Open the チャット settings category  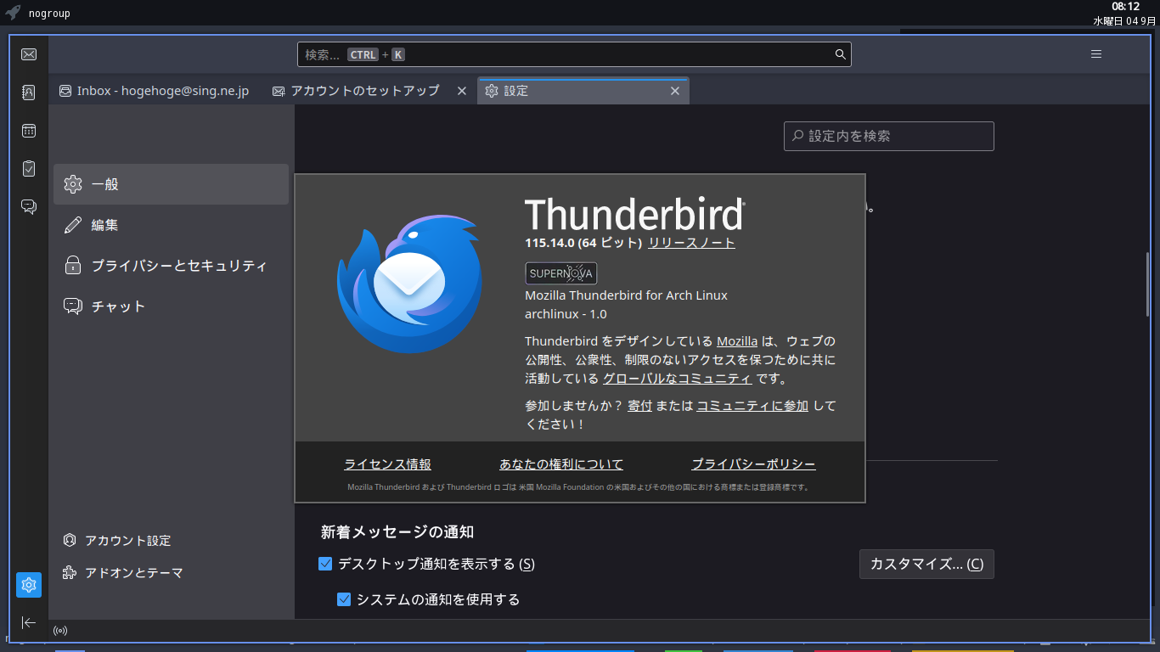(x=171, y=306)
